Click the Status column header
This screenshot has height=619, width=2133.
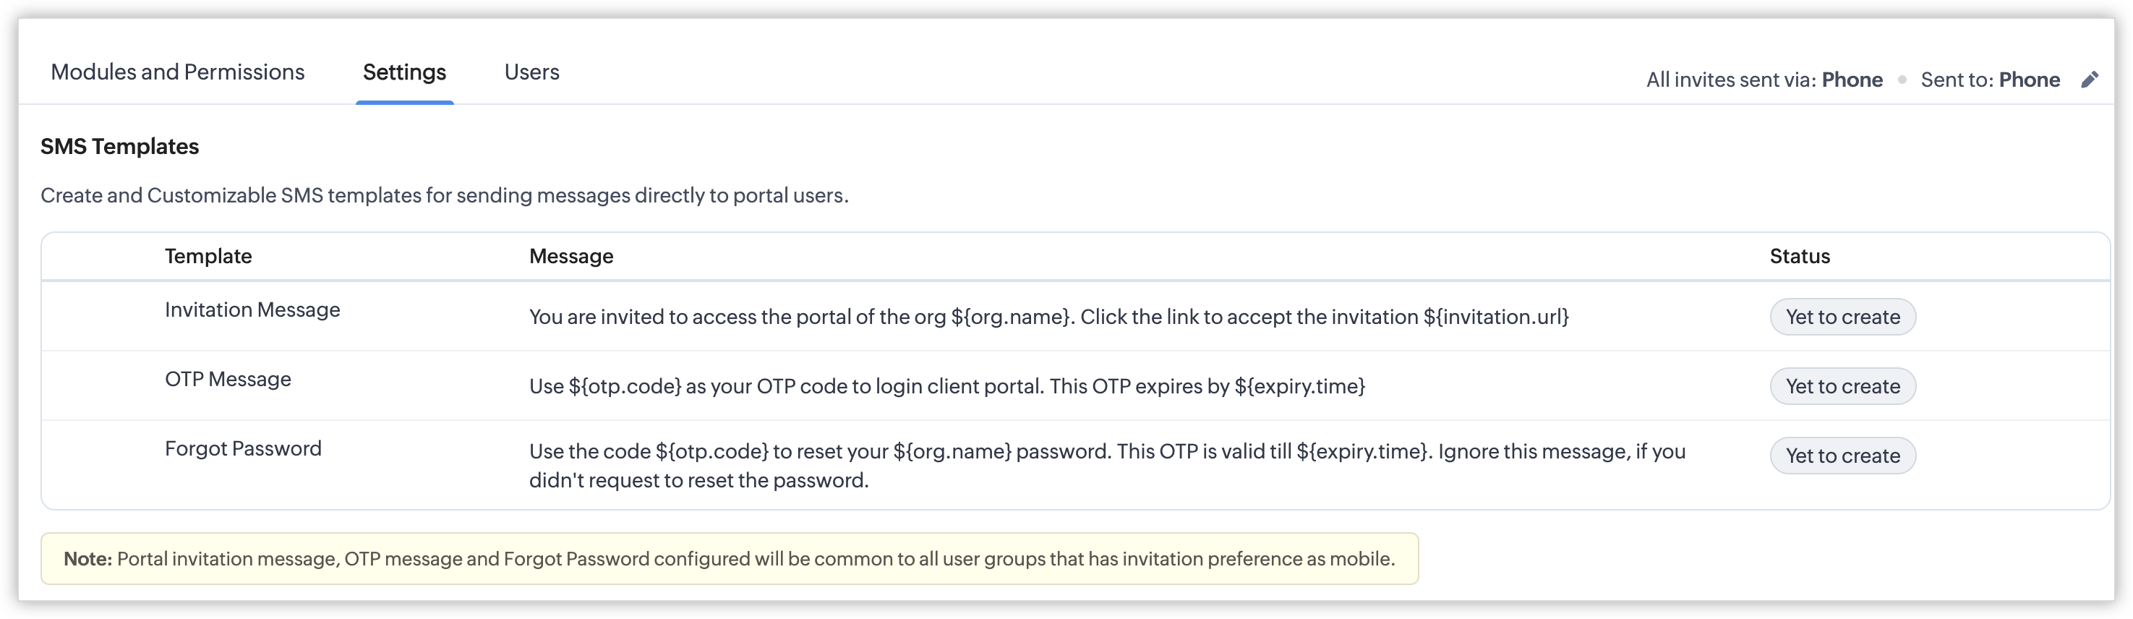pyautogui.click(x=1799, y=256)
